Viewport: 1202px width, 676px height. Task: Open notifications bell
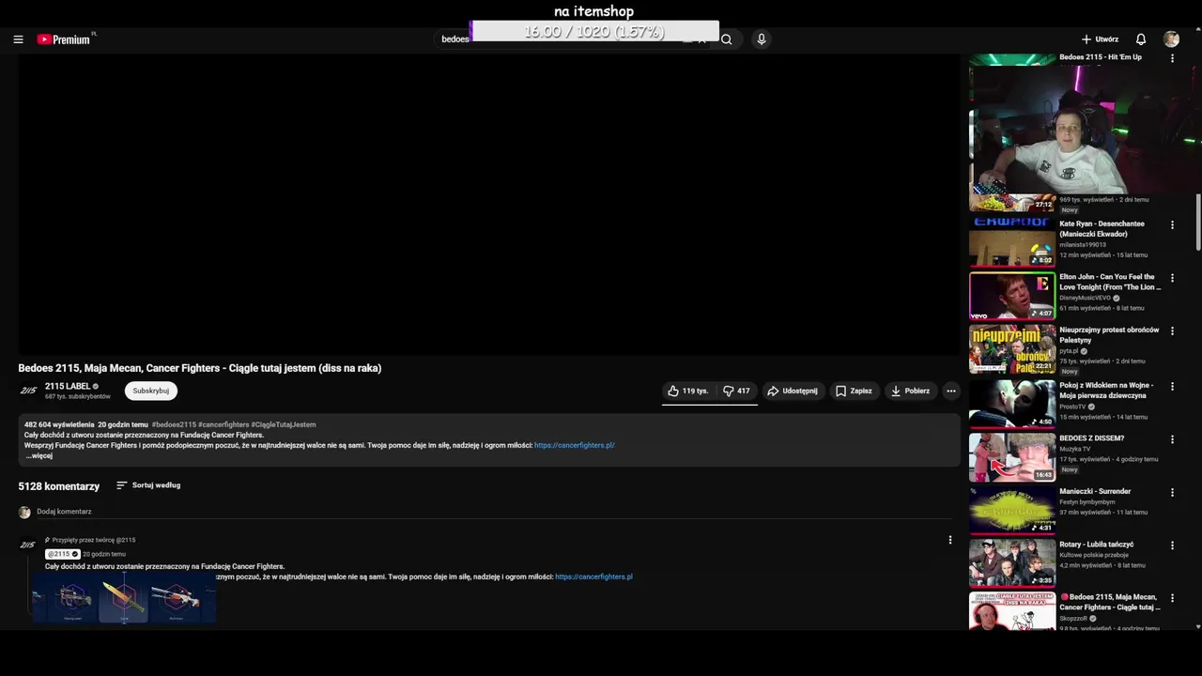tap(1141, 39)
